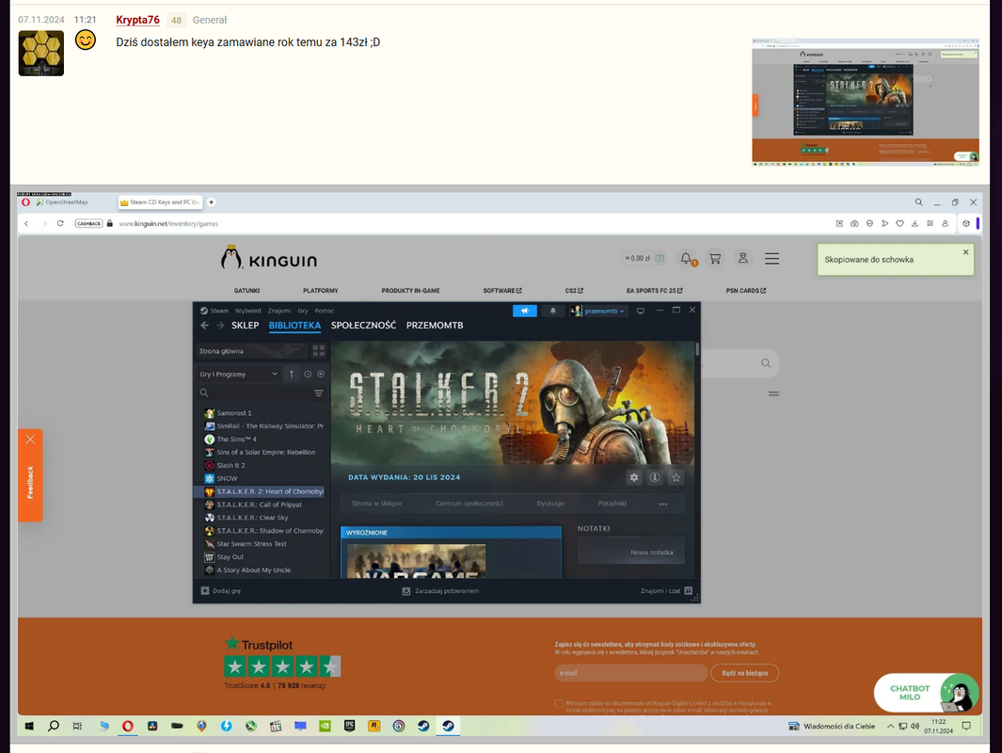The width and height of the screenshot is (1002, 753).
Task: Open Poradniki link
Action: 612,504
